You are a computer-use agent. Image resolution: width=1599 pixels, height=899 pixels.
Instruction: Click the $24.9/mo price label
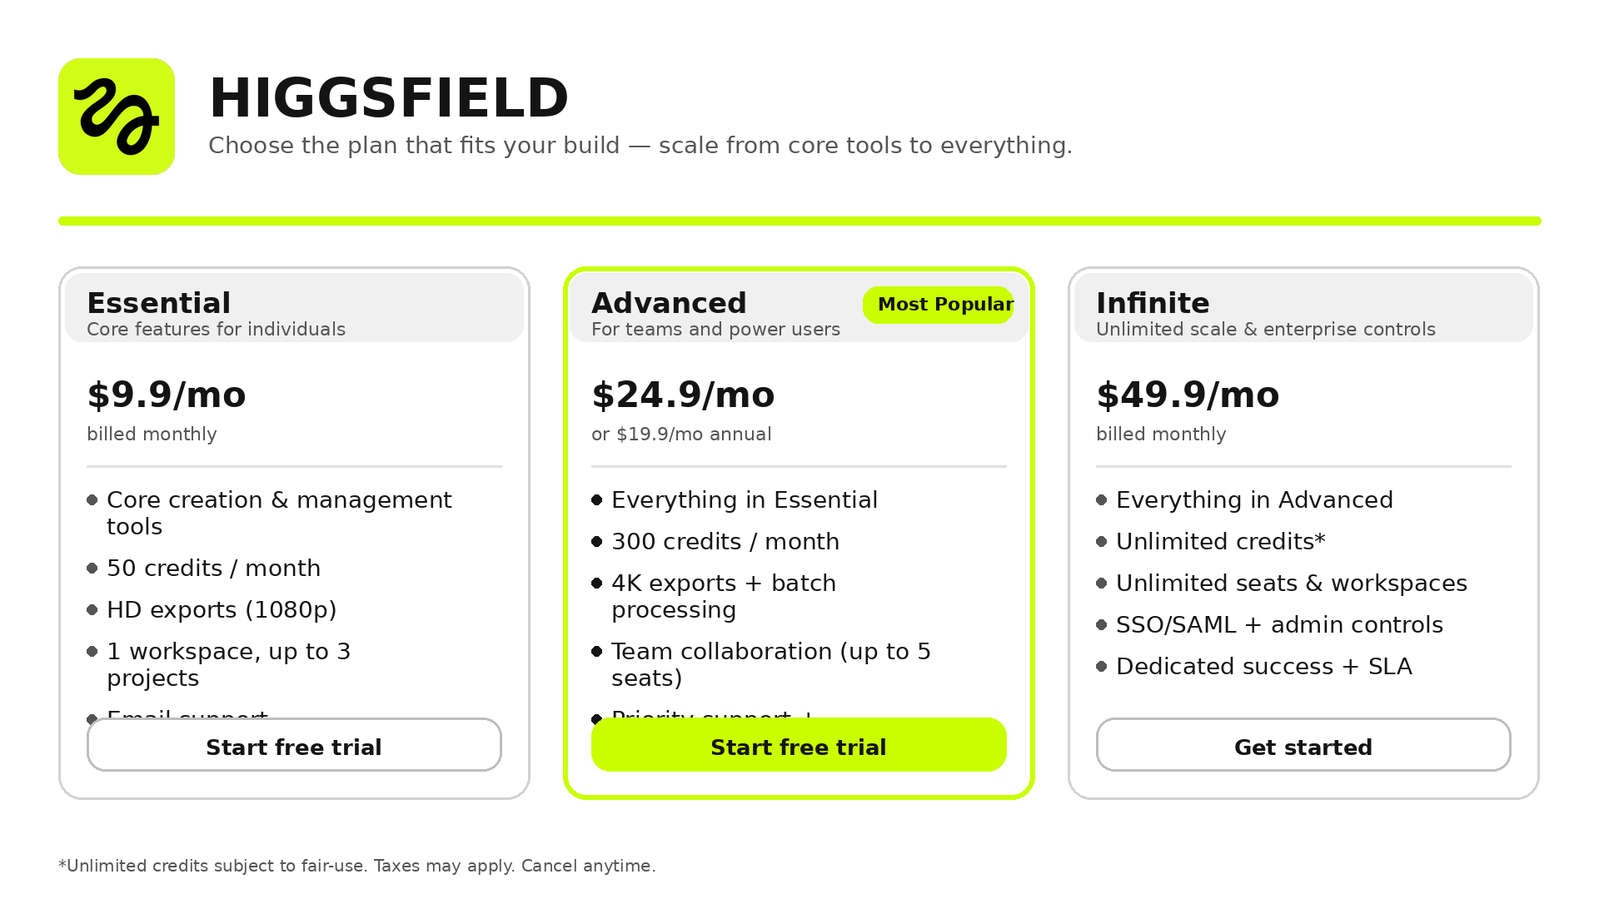683,395
